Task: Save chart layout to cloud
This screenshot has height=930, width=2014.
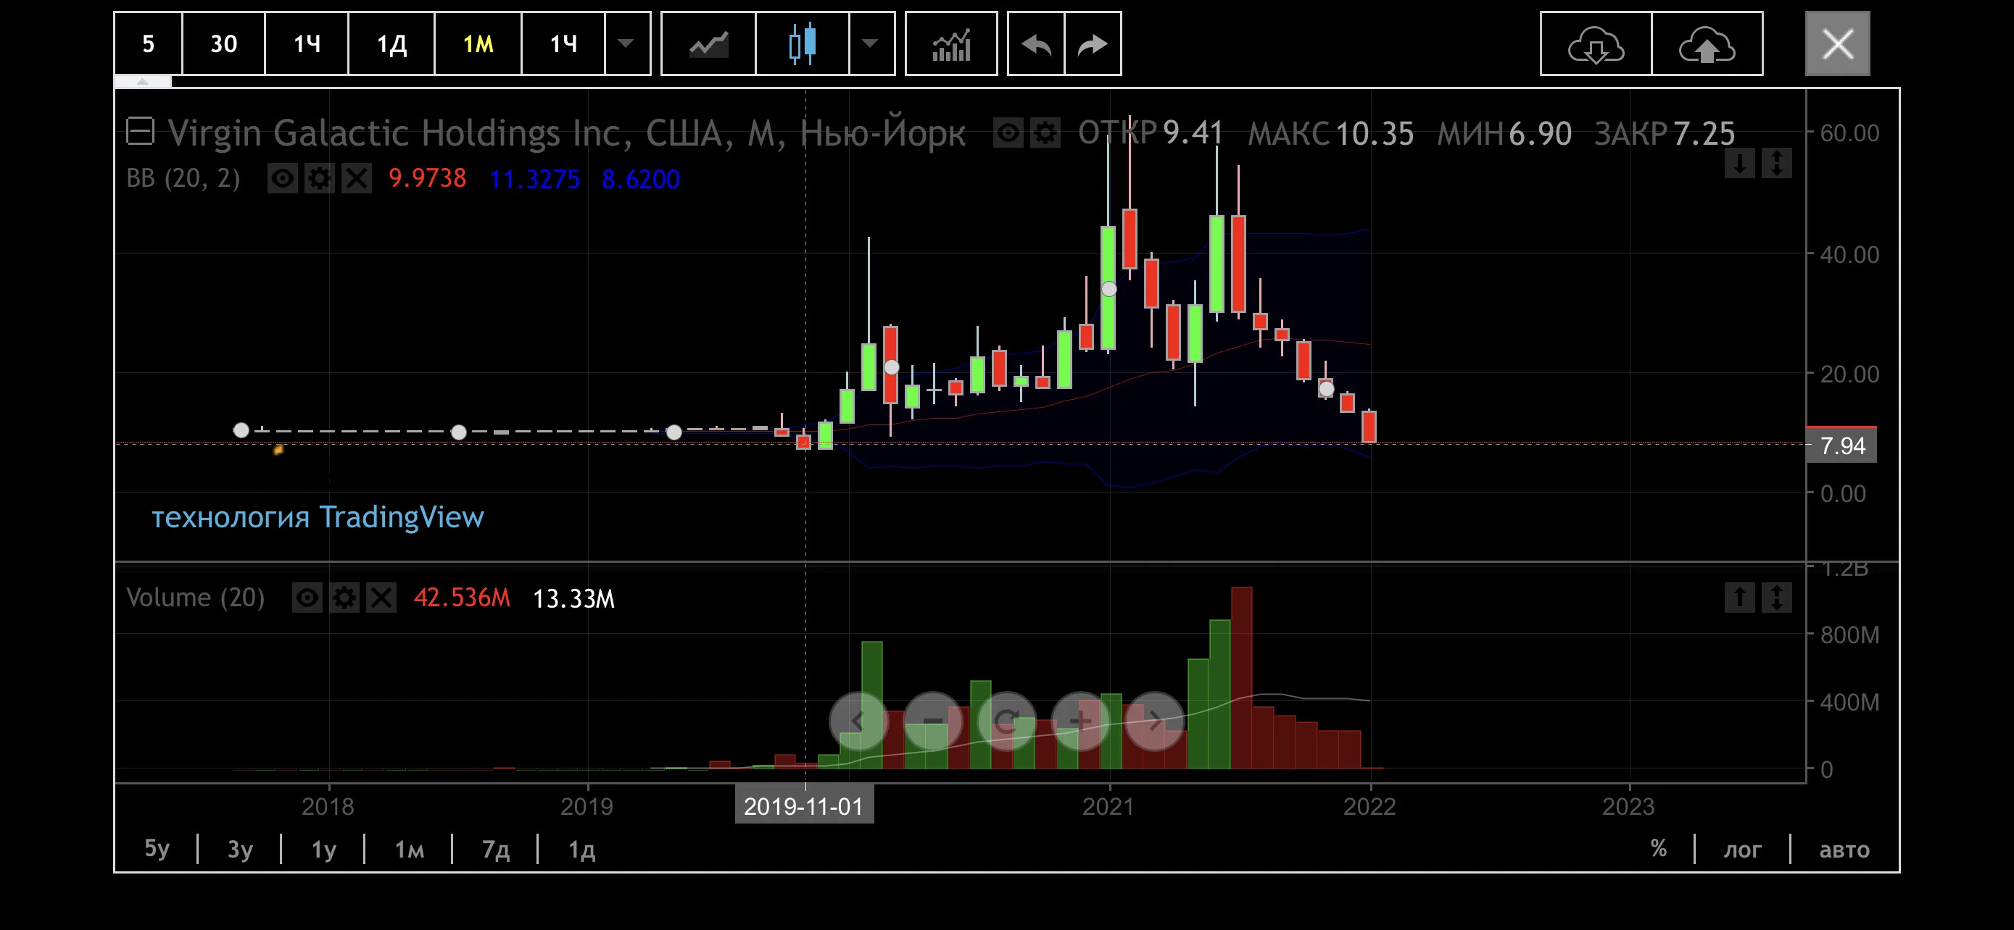Action: click(1707, 43)
